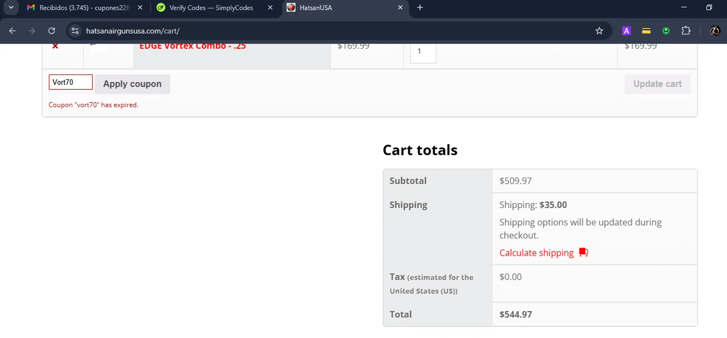The image size is (727, 338).
Task: Apply the coupon code
Action: coord(132,84)
